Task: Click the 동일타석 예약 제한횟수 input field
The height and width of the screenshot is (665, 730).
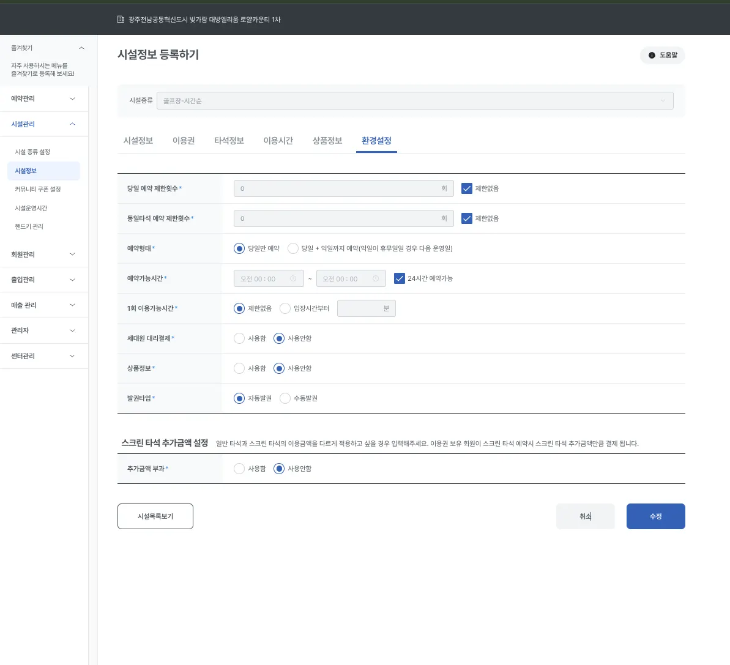Action: click(x=344, y=218)
